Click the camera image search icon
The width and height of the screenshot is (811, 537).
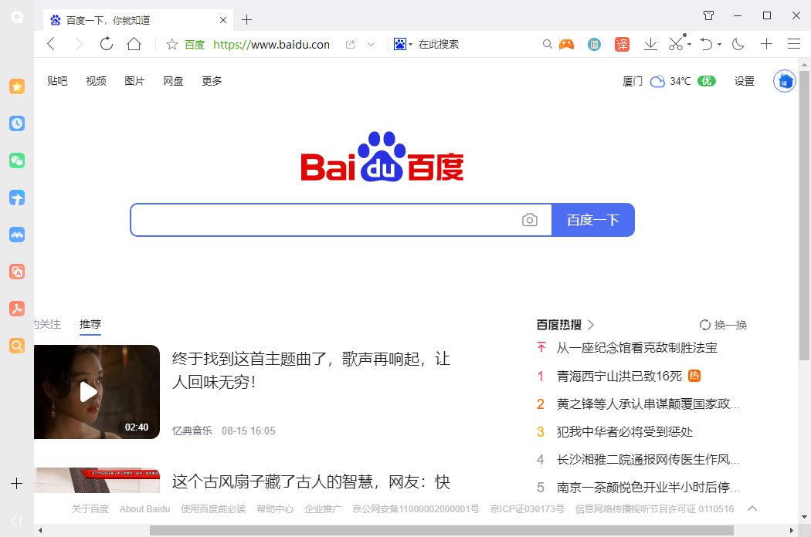(x=530, y=220)
